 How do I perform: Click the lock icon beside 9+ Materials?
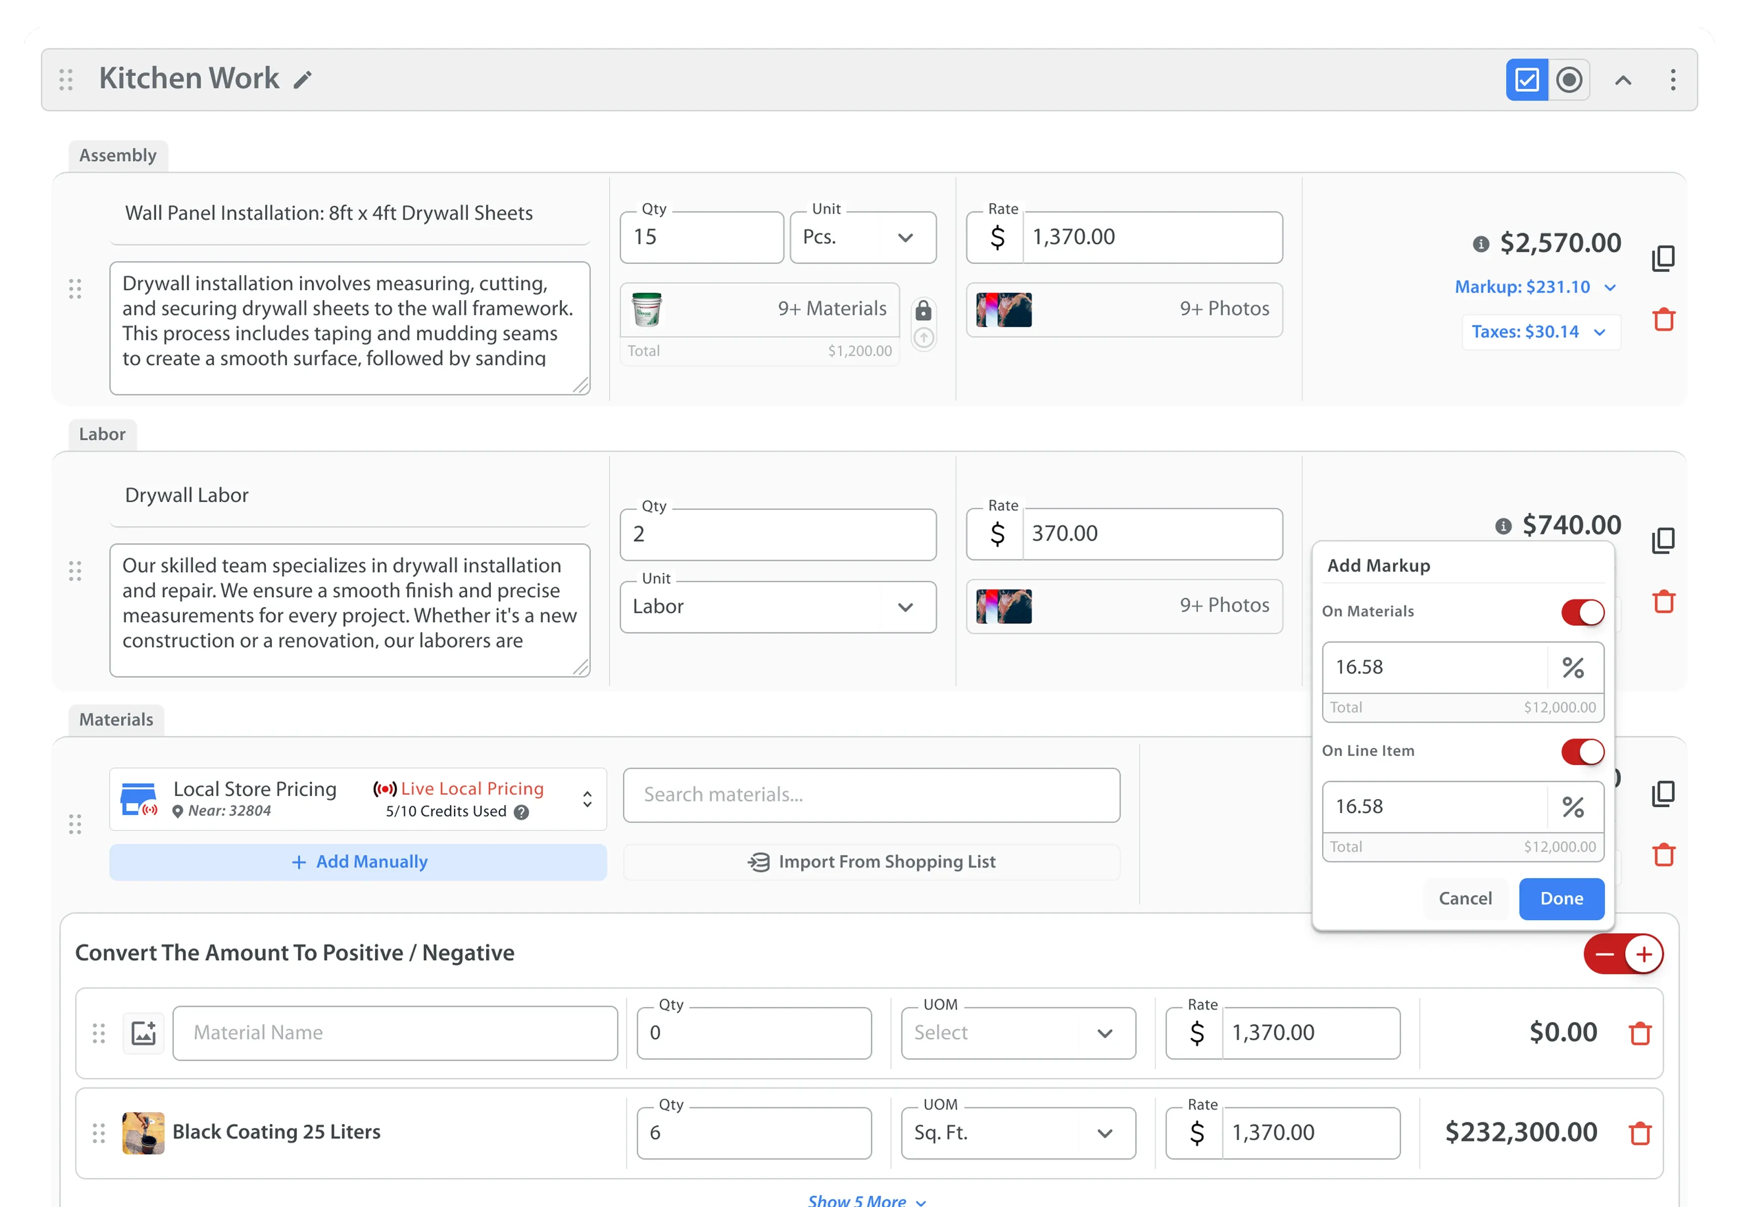tap(923, 311)
